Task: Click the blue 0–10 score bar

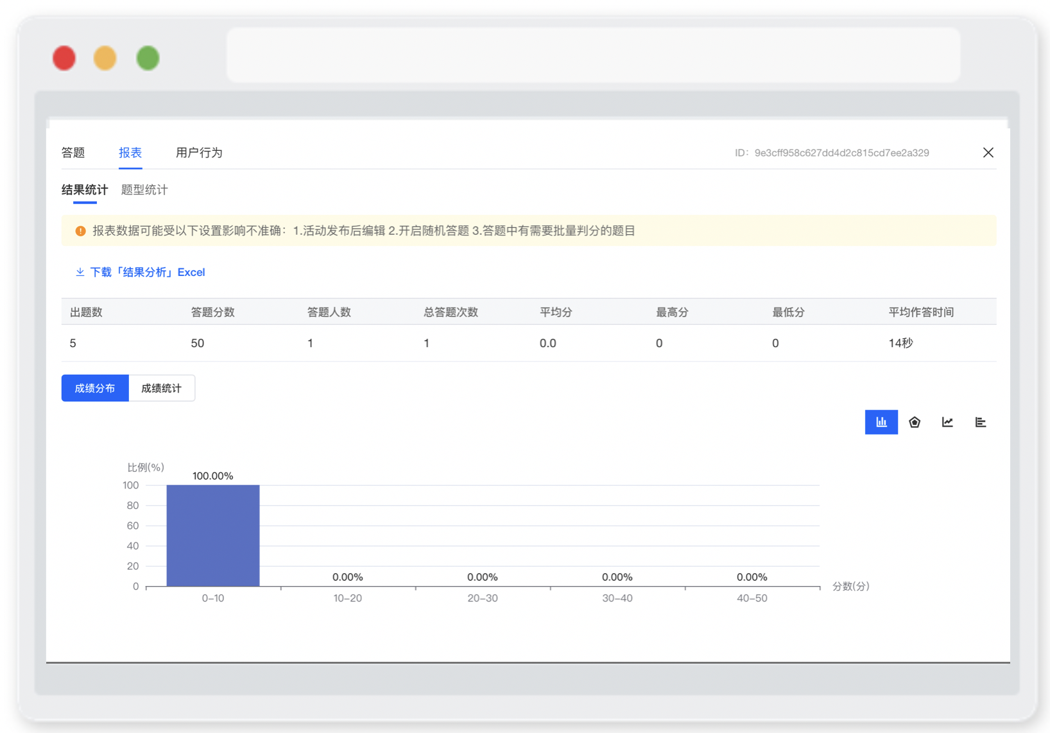Action: tap(213, 535)
